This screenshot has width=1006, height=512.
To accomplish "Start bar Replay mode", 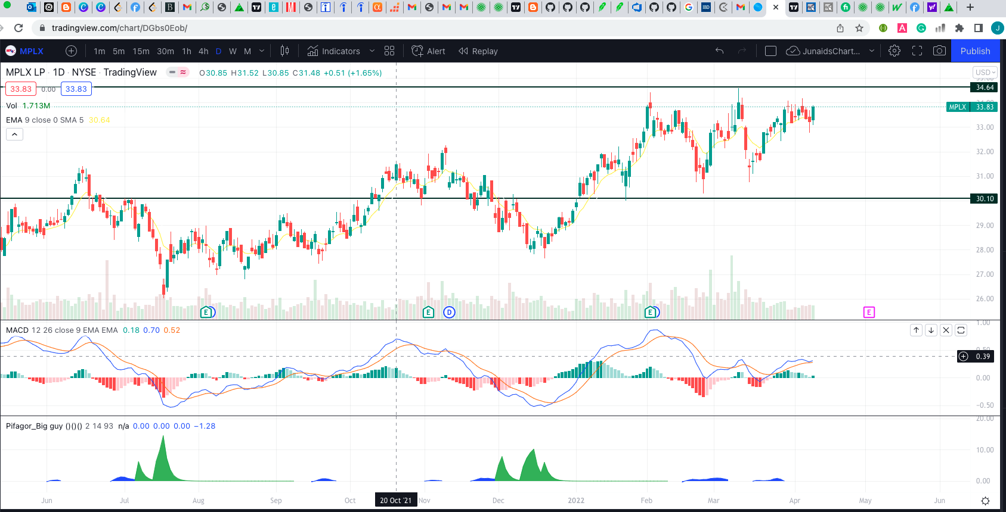I will pyautogui.click(x=478, y=51).
